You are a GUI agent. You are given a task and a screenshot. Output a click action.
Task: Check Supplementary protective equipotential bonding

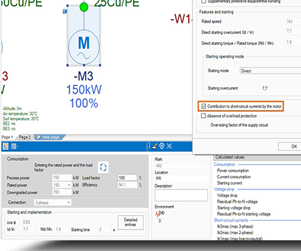203,1
